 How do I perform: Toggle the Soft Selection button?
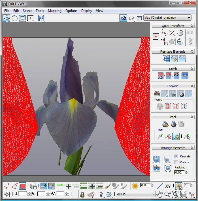(x=135, y=186)
